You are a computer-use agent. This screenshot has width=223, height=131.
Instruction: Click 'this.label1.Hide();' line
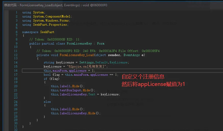68,86
